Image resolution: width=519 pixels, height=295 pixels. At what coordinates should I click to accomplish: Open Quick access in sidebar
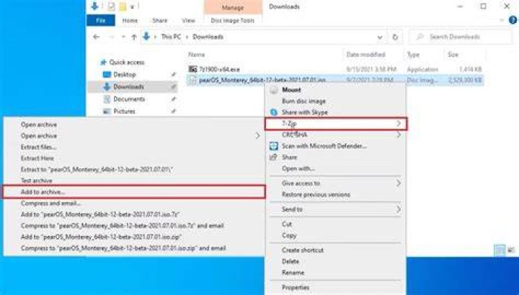coord(126,63)
